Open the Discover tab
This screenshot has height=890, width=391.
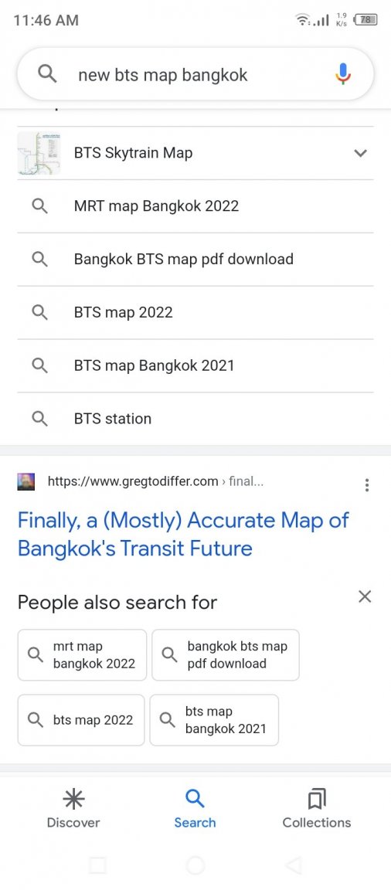pos(73,808)
